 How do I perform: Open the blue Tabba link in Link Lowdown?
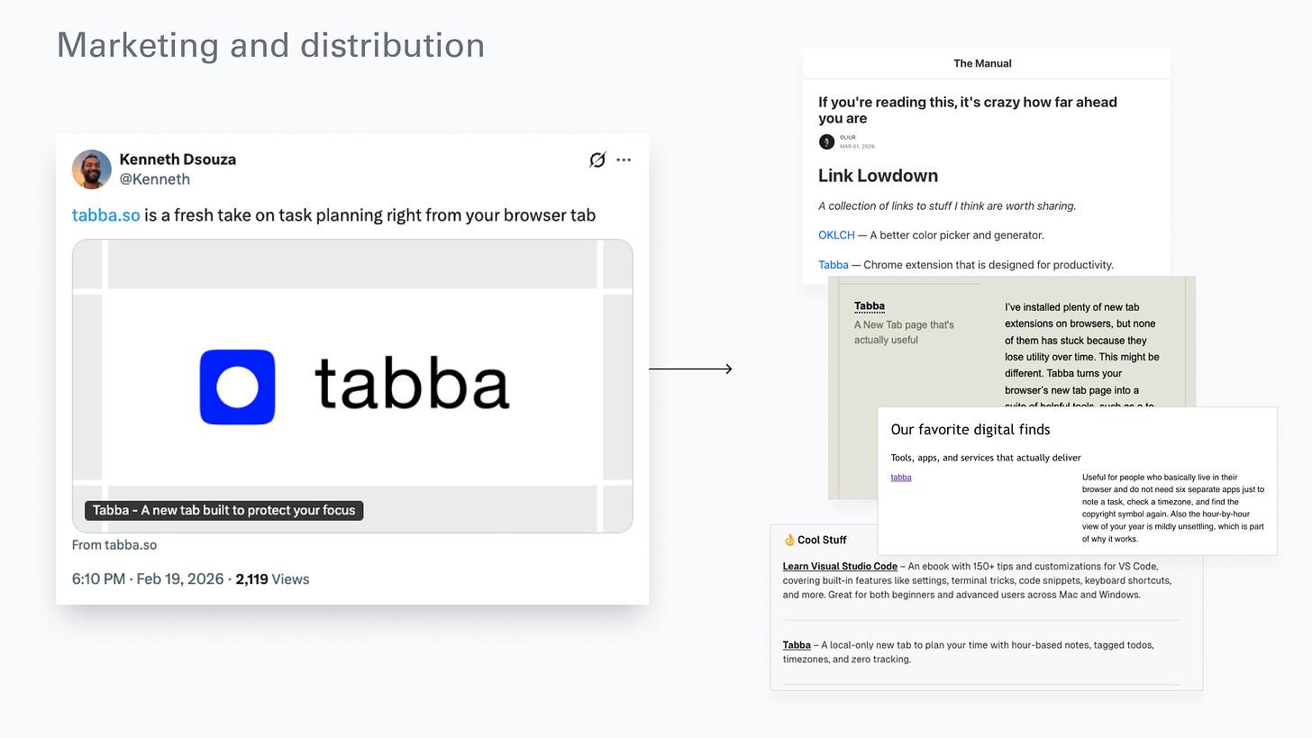tap(834, 265)
